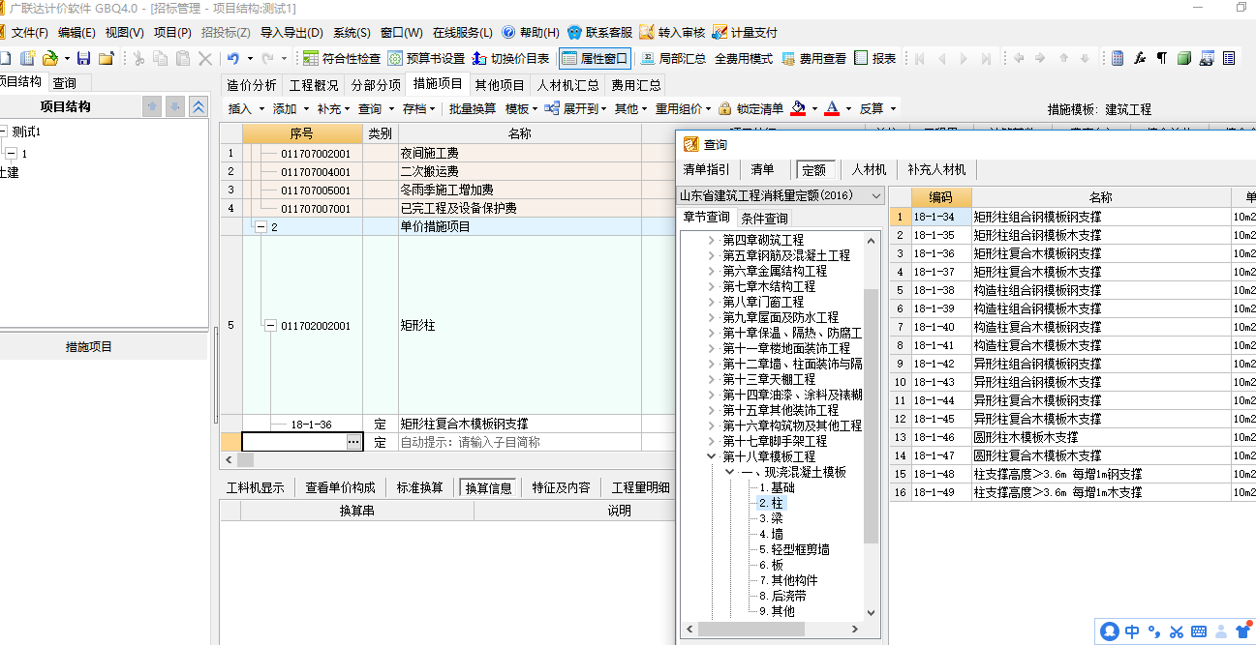Open the 反算 reverse-calc dropdown
Image resolution: width=1256 pixels, height=645 pixels.
click(877, 108)
